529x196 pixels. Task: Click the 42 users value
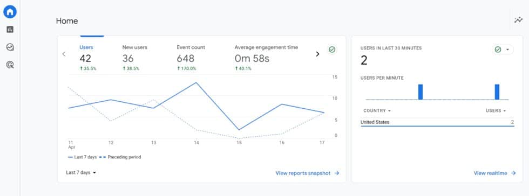(85, 59)
